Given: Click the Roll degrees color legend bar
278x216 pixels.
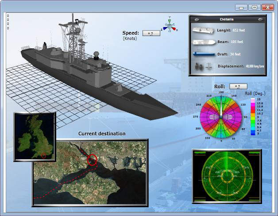Looking at the screenshot, I should tap(253, 116).
